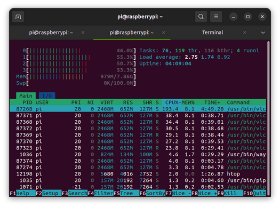This screenshot has height=207, width=280.
Task: Sort by the RES column header
Action: [128, 102]
